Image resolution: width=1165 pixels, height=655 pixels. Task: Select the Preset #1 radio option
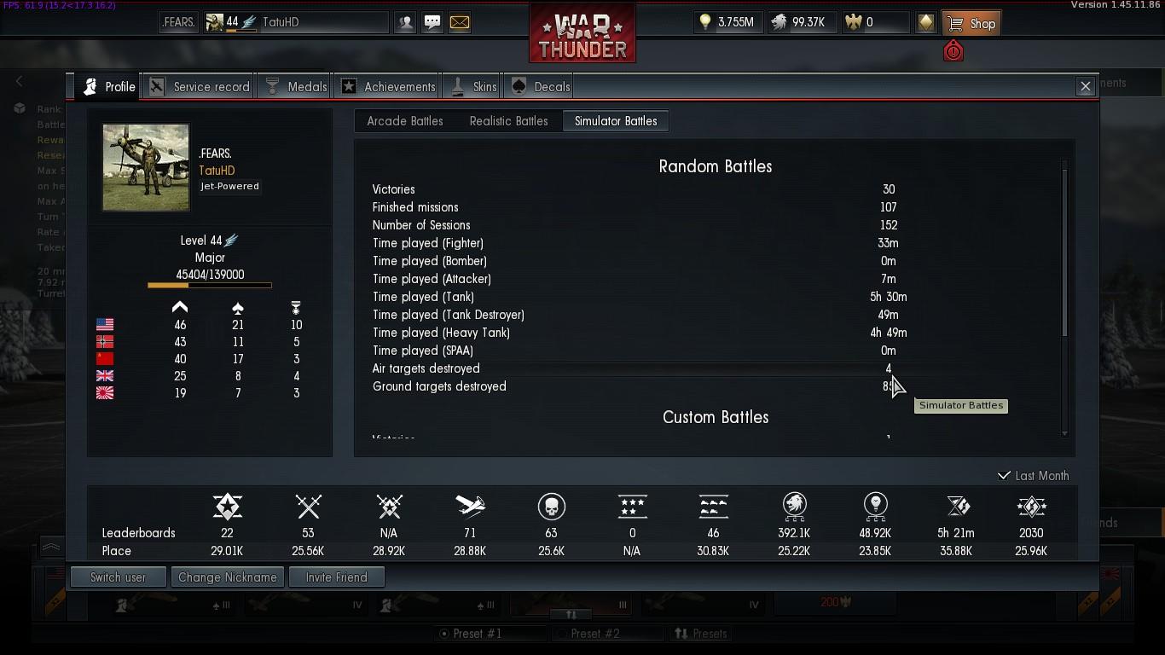pyautogui.click(x=443, y=634)
